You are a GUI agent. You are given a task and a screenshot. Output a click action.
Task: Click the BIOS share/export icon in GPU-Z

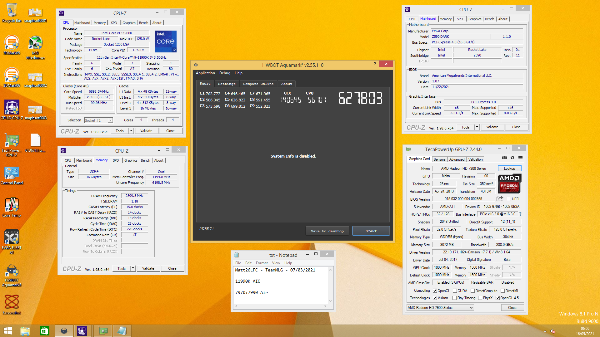pyautogui.click(x=500, y=199)
